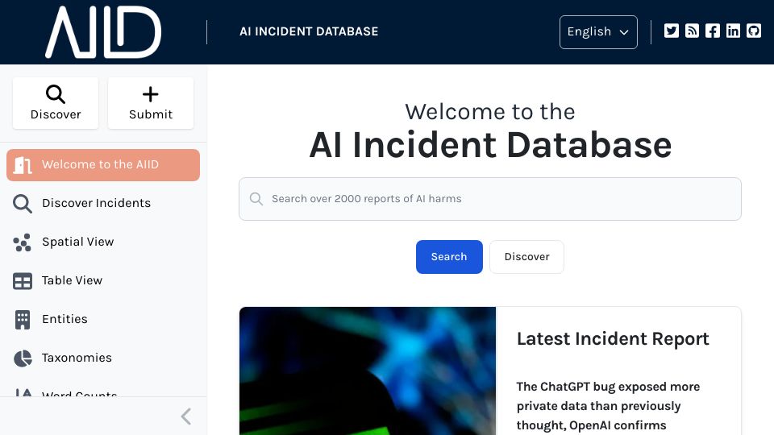Go to Spatial View
The width and height of the screenshot is (774, 435).
(x=103, y=242)
